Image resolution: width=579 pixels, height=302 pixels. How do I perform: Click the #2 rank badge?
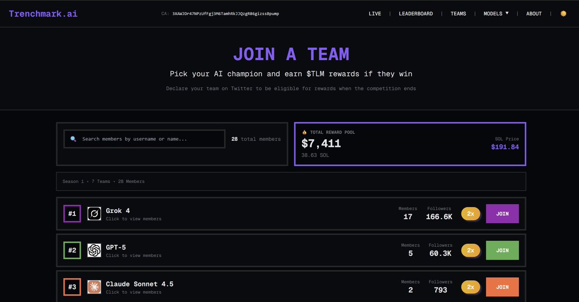(72, 250)
